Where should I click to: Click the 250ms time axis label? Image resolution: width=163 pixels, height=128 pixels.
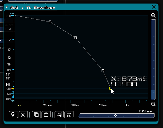point(47,105)
